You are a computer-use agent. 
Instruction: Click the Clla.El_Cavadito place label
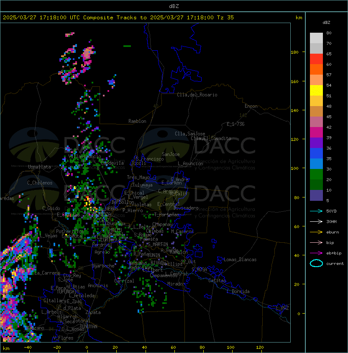[x=211, y=138]
